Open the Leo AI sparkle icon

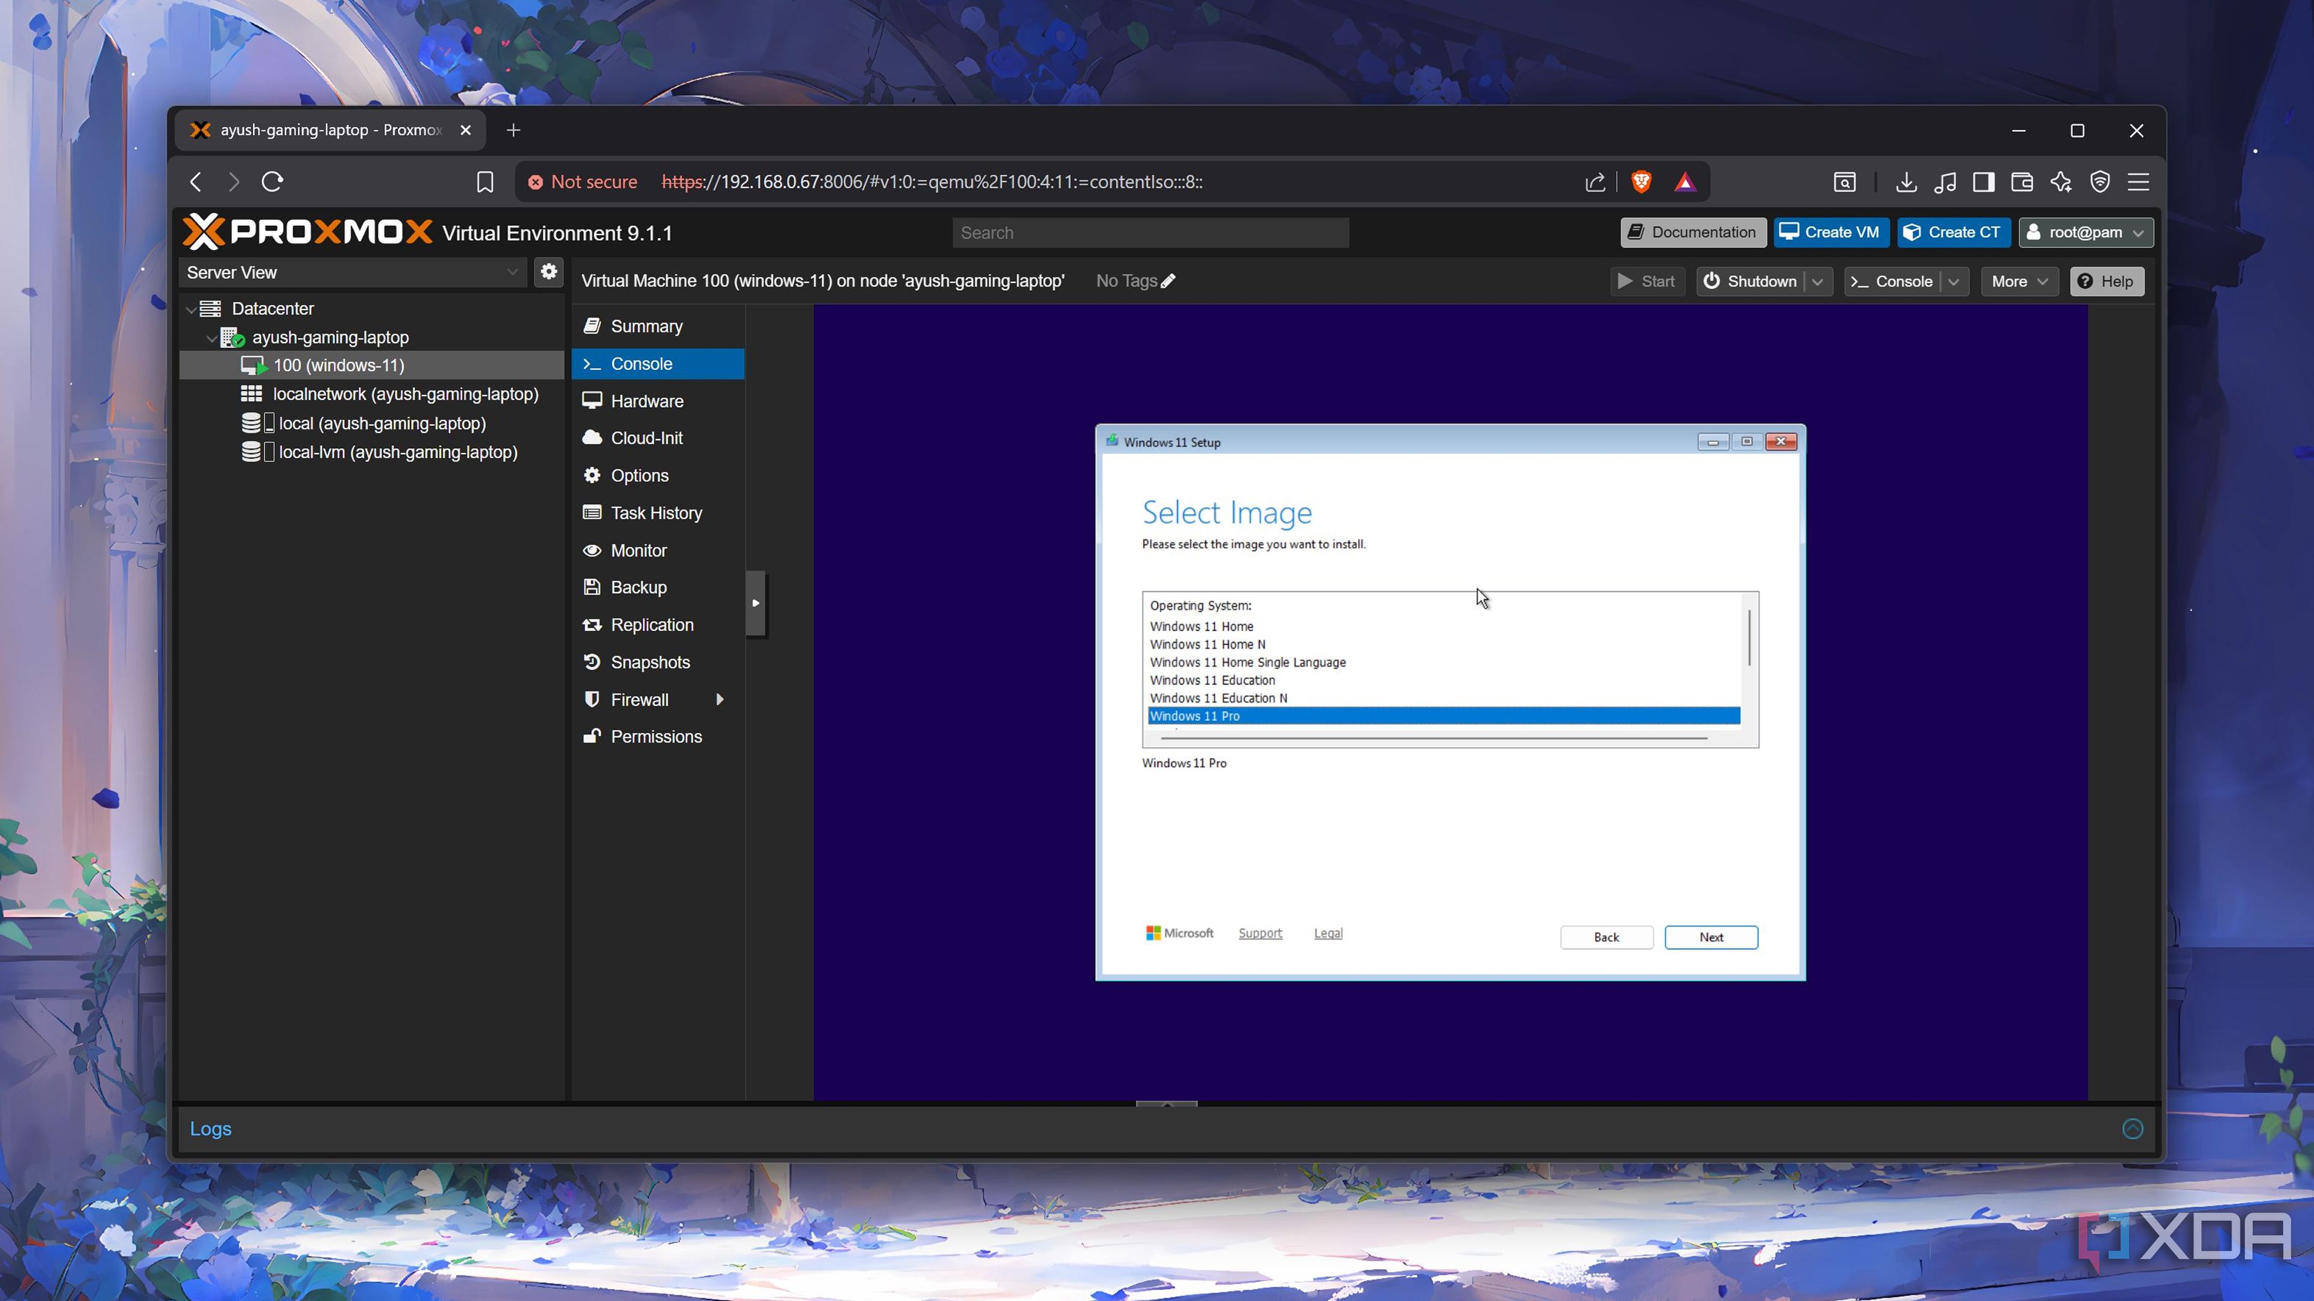2061,183
